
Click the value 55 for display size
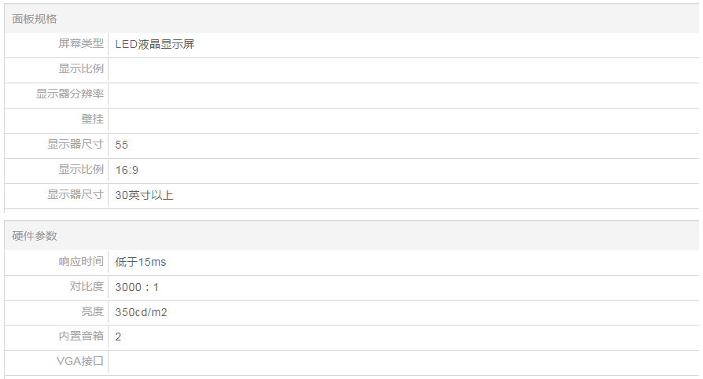tap(121, 145)
